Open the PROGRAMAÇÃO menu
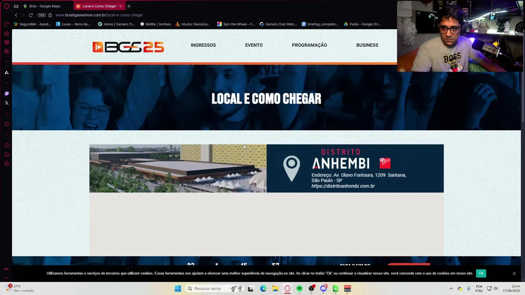 coord(309,45)
